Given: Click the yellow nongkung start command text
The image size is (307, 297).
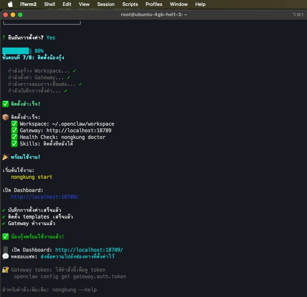Looking at the screenshot, I should pyautogui.click(x=32, y=177).
